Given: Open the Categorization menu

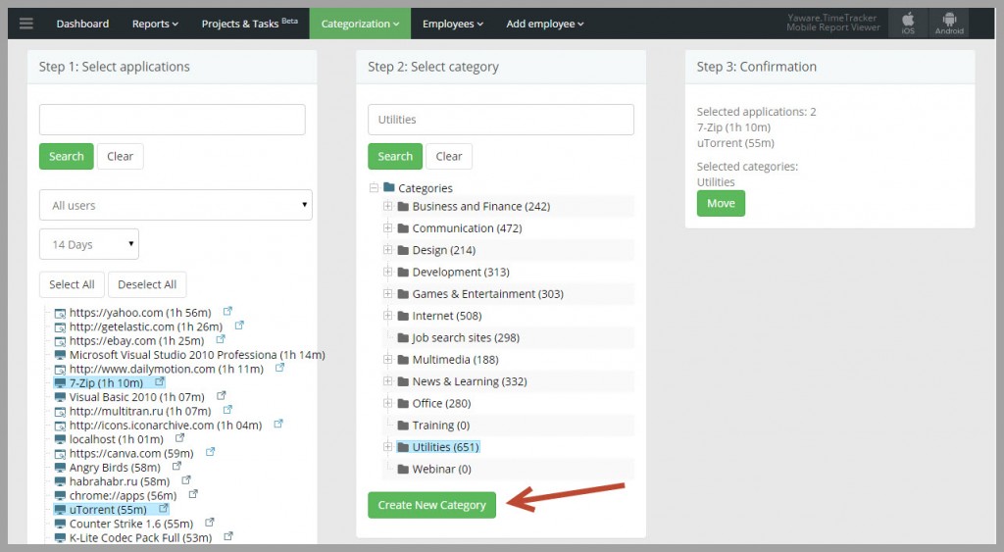Looking at the screenshot, I should 360,24.
